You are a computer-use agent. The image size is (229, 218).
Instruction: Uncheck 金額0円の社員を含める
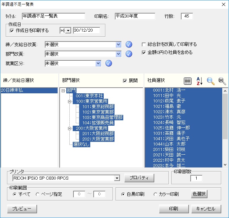144,53
